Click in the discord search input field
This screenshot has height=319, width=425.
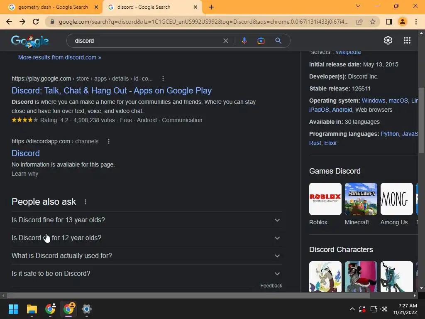coord(147,41)
